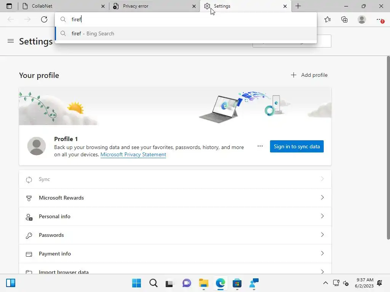Open the Settings hamburger menu
The width and height of the screenshot is (390, 292).
coord(11,41)
